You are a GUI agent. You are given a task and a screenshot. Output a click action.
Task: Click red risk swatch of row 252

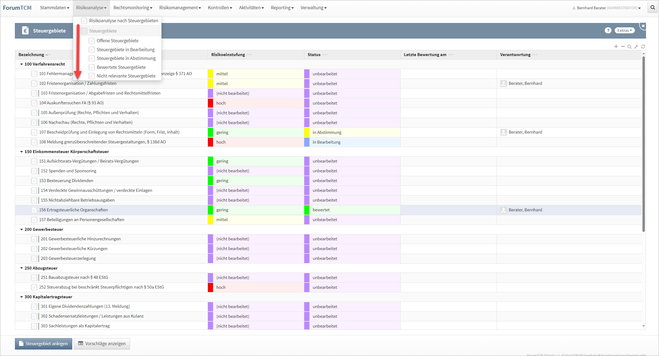(210, 287)
